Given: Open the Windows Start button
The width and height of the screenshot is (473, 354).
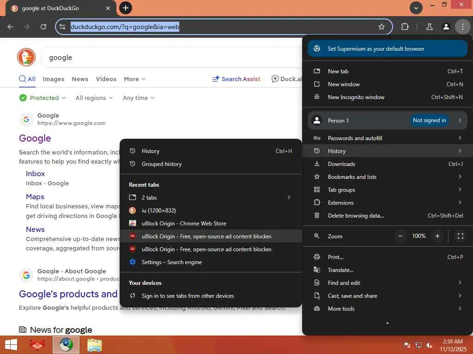Looking at the screenshot, I should click(x=11, y=345).
